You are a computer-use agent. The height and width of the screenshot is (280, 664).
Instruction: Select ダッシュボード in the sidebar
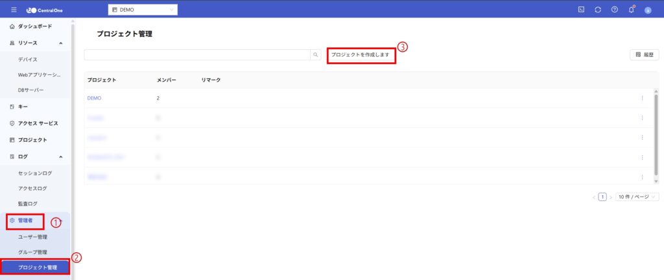pos(35,26)
